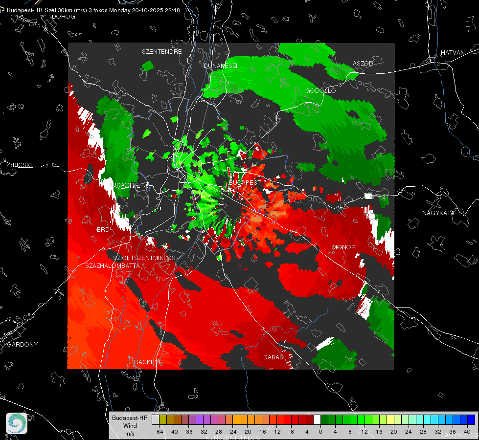Click the SZENTENDRE city label

[162, 52]
